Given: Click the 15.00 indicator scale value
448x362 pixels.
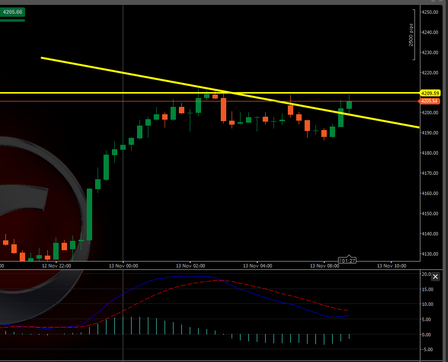Looking at the screenshot, I should tap(427, 290).
